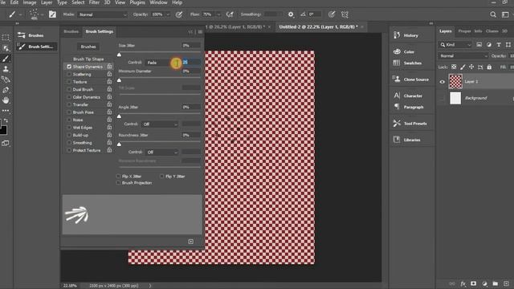Select the Rectangular Marquee tool
Screen dimensions: 514x289
(6, 38)
